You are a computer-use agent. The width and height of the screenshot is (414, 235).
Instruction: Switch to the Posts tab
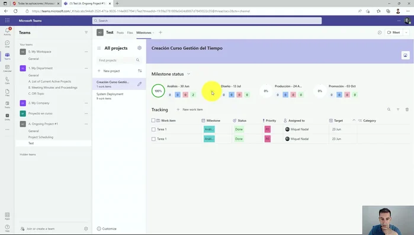120,33
